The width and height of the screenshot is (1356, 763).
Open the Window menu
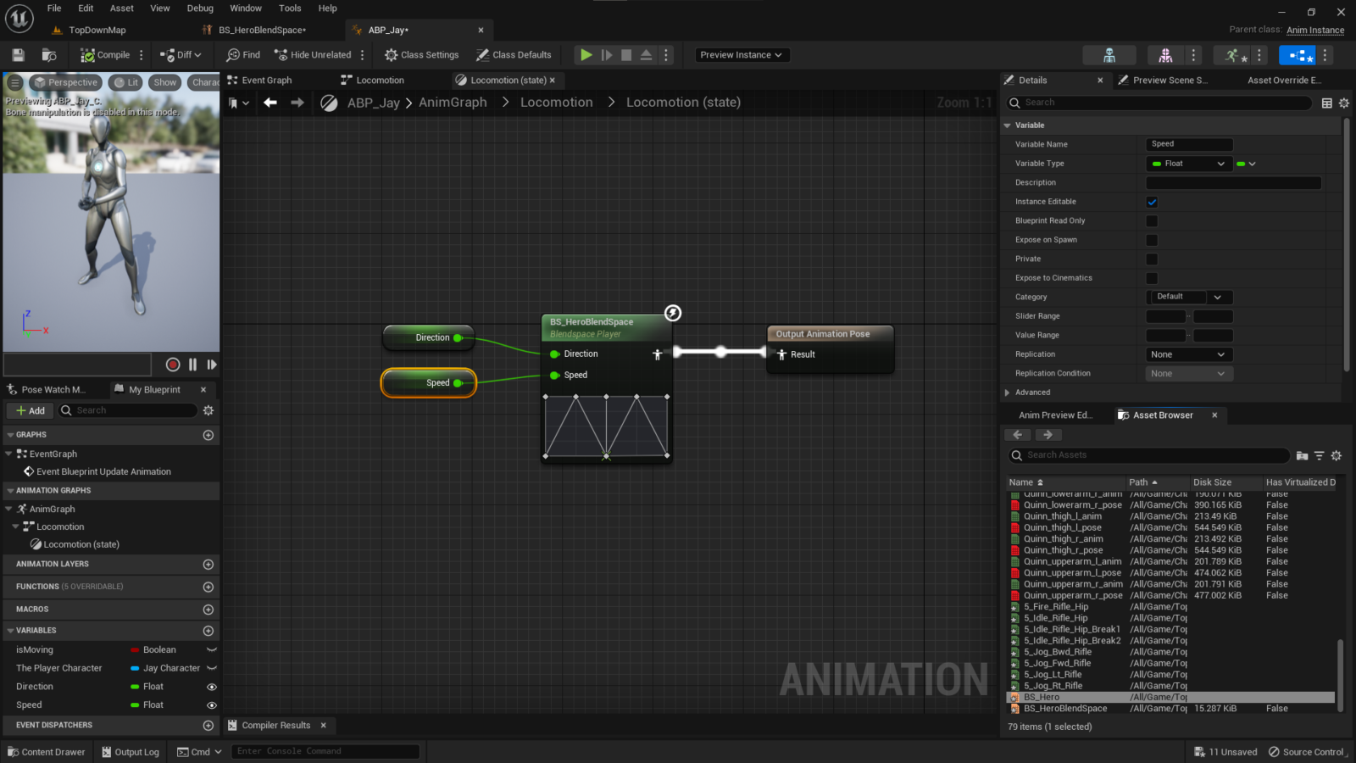[246, 8]
